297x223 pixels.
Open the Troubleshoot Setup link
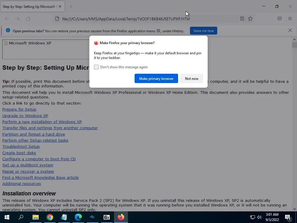coord(21,147)
